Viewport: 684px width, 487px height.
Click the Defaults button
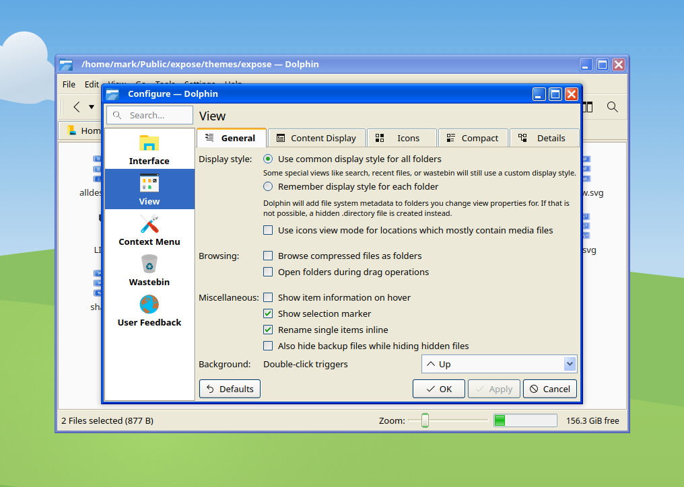coord(230,389)
